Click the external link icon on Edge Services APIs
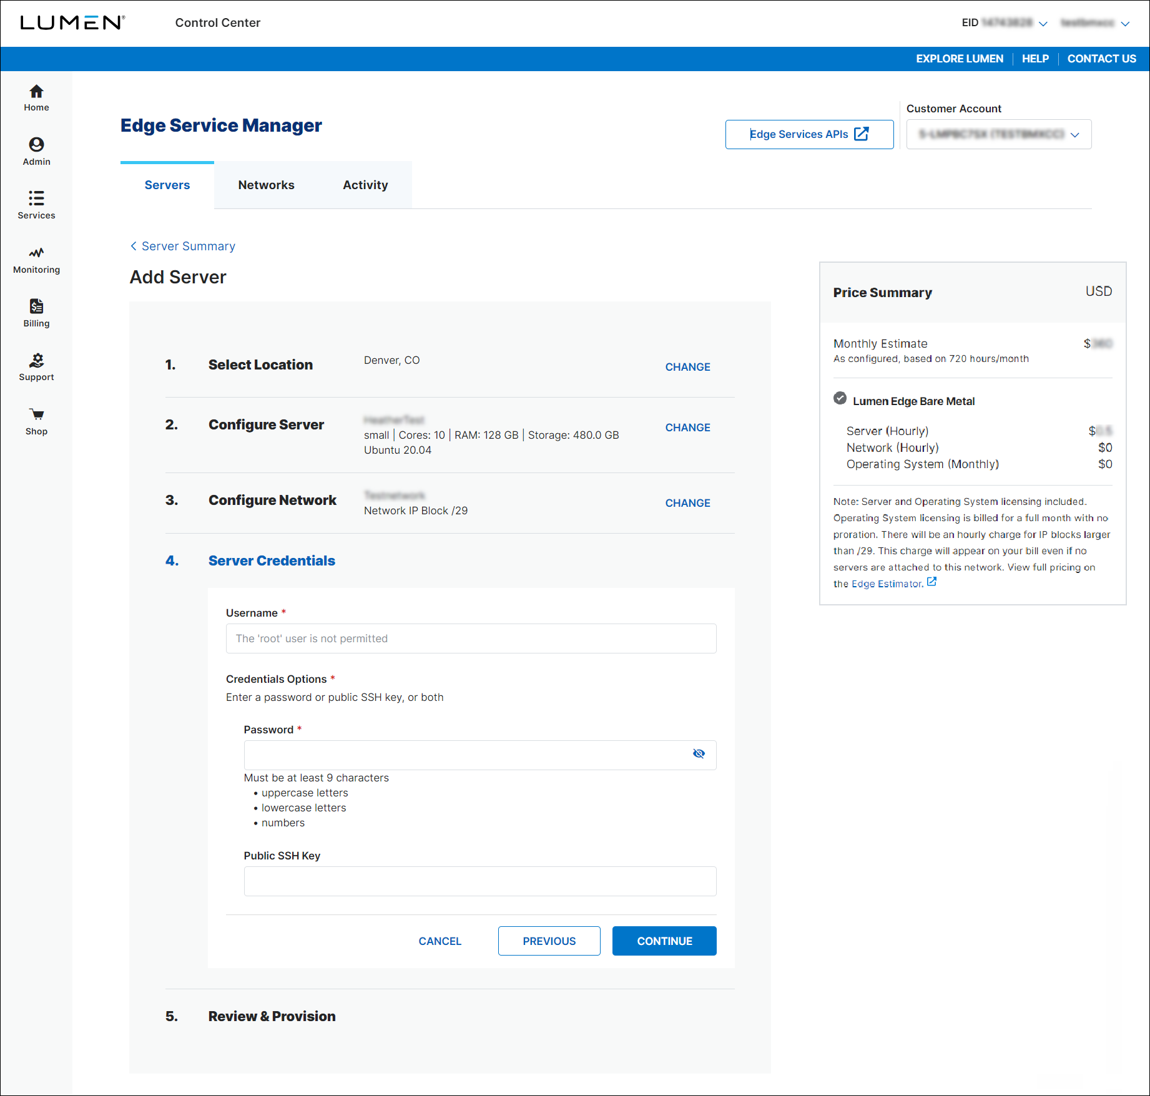 click(862, 134)
